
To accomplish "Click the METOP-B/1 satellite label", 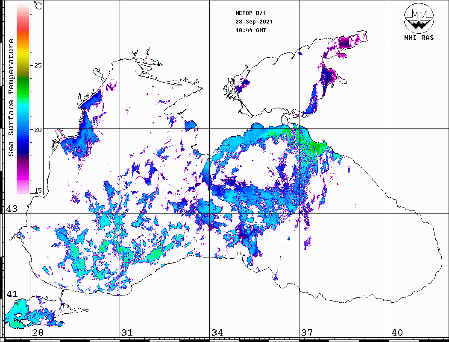I will [x=251, y=13].
